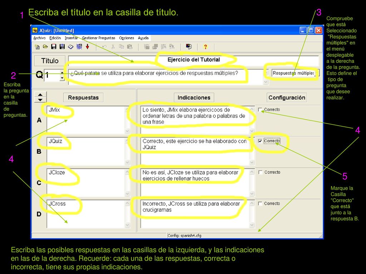Tick the Correcto checkbox for answer D
Viewport: 366px width, 274px height.
(x=260, y=203)
